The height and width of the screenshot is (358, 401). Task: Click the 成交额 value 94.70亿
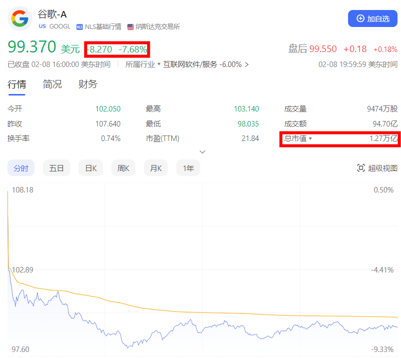coord(385,124)
